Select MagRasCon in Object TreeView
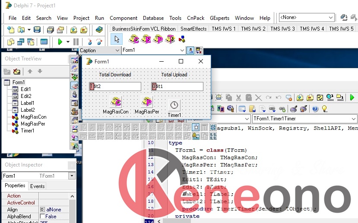This screenshot has width=358, height=223. [33, 117]
